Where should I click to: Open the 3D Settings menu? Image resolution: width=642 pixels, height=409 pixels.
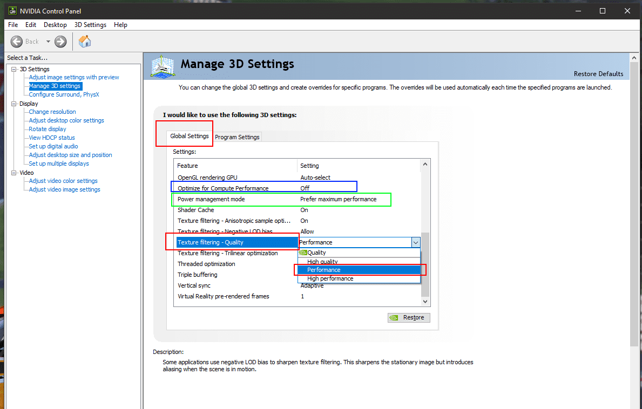90,25
